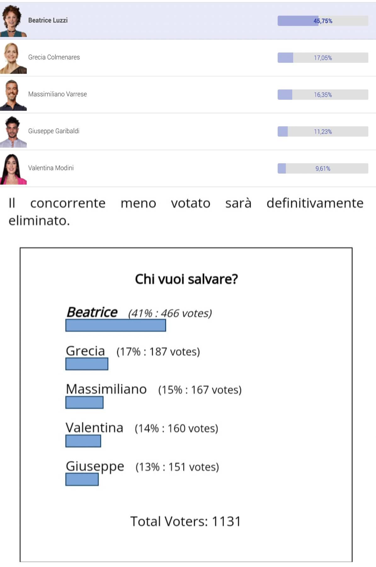This screenshot has width=376, height=567.
Task: Click Massimiliano Varrese's profile photo
Action: point(13,95)
